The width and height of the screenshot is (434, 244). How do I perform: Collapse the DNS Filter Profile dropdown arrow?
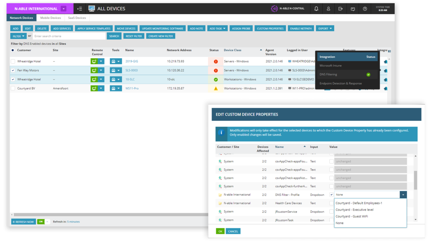click(x=403, y=194)
